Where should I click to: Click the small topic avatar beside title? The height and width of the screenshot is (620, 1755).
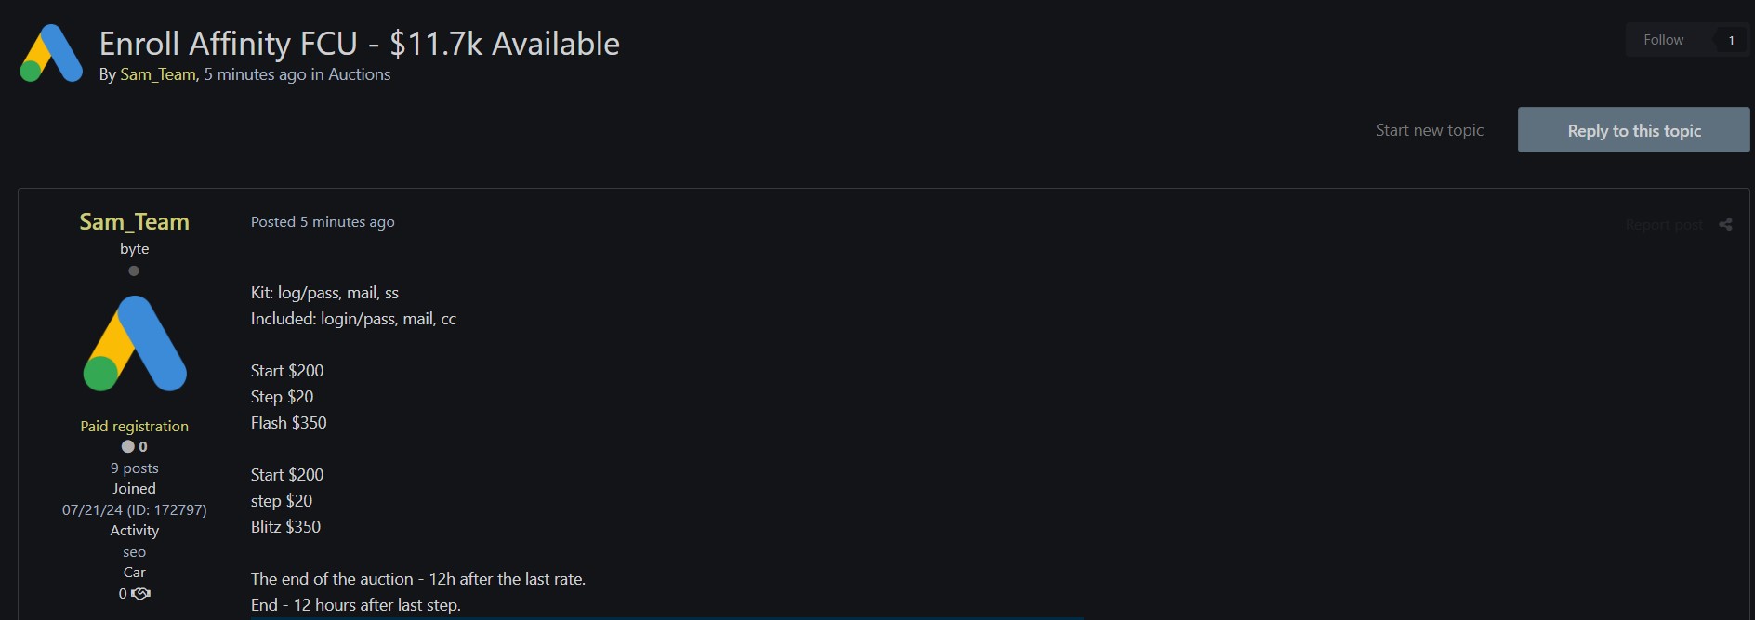pyautogui.click(x=51, y=54)
